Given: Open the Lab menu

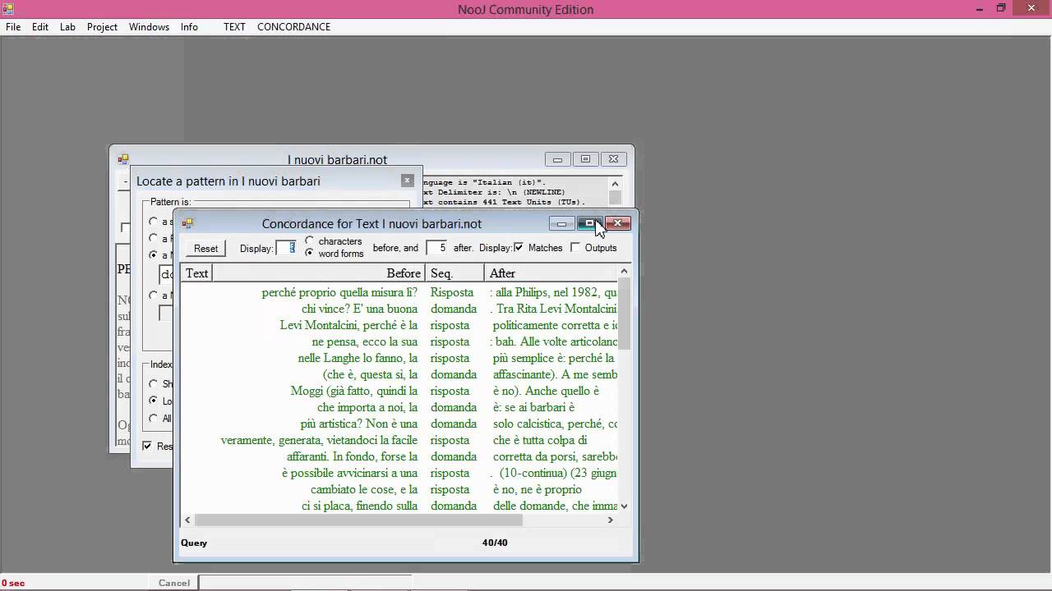Looking at the screenshot, I should (x=67, y=26).
